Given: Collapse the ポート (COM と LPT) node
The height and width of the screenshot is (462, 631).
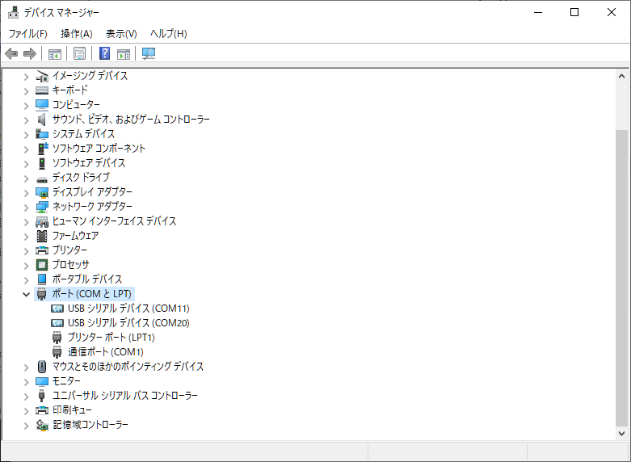Looking at the screenshot, I should click(26, 294).
